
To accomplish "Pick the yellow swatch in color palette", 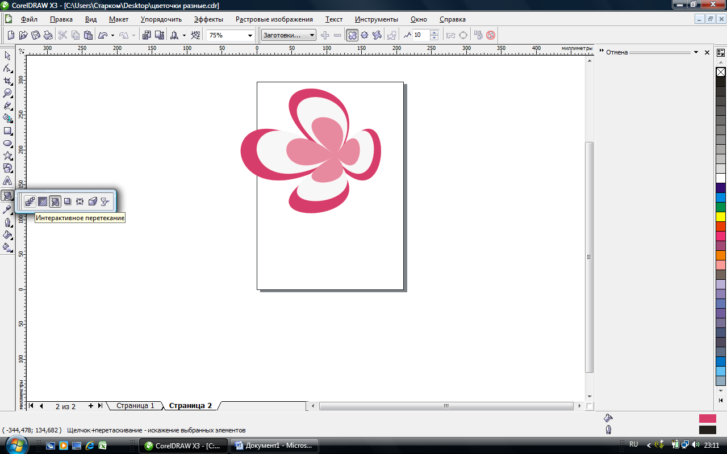I will tap(721, 217).
